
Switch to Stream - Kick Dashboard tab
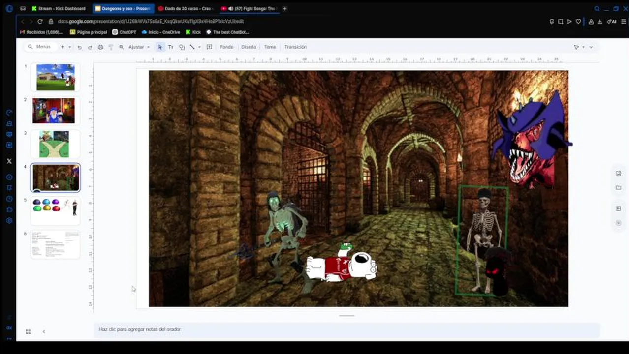point(58,9)
